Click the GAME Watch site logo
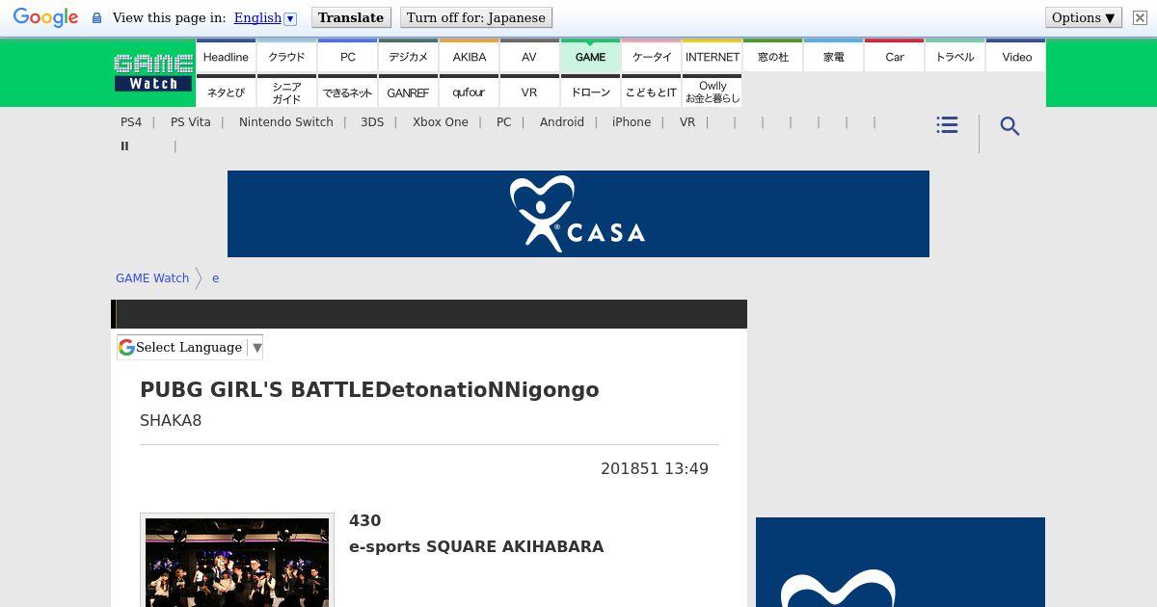The height and width of the screenshot is (607, 1157). coord(153,72)
